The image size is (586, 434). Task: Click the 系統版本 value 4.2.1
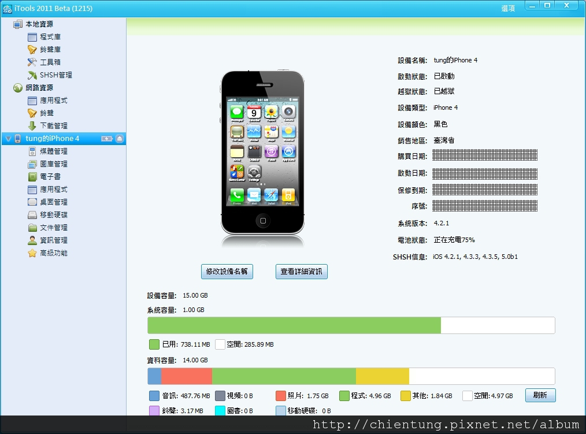click(442, 223)
